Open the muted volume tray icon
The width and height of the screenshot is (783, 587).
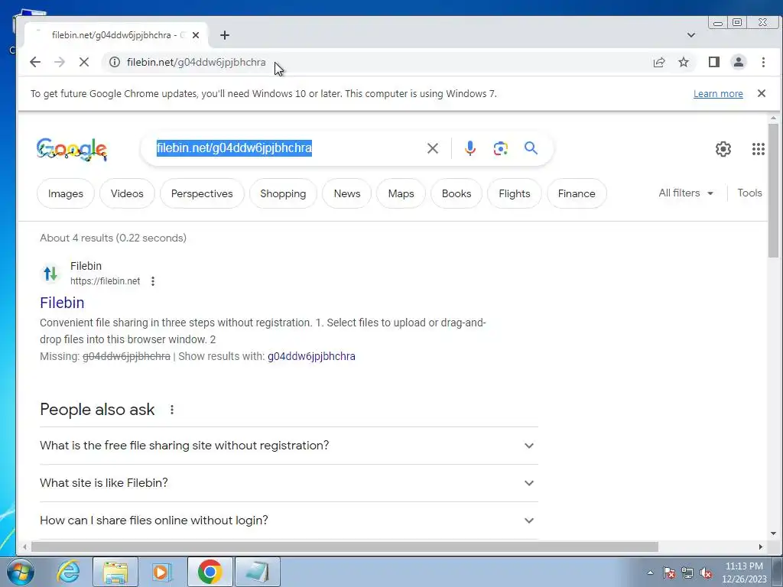tap(706, 572)
